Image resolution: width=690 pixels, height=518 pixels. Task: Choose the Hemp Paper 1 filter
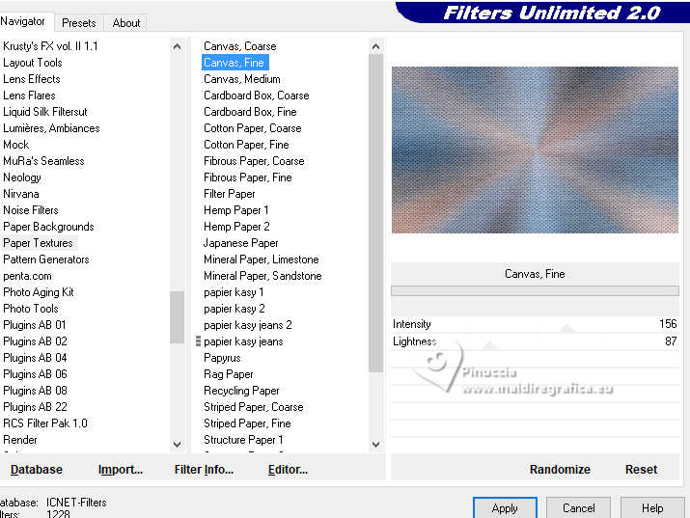235,210
